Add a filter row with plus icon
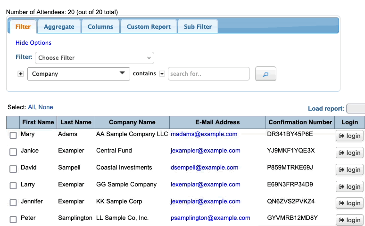365x226 pixels. pos(21,74)
